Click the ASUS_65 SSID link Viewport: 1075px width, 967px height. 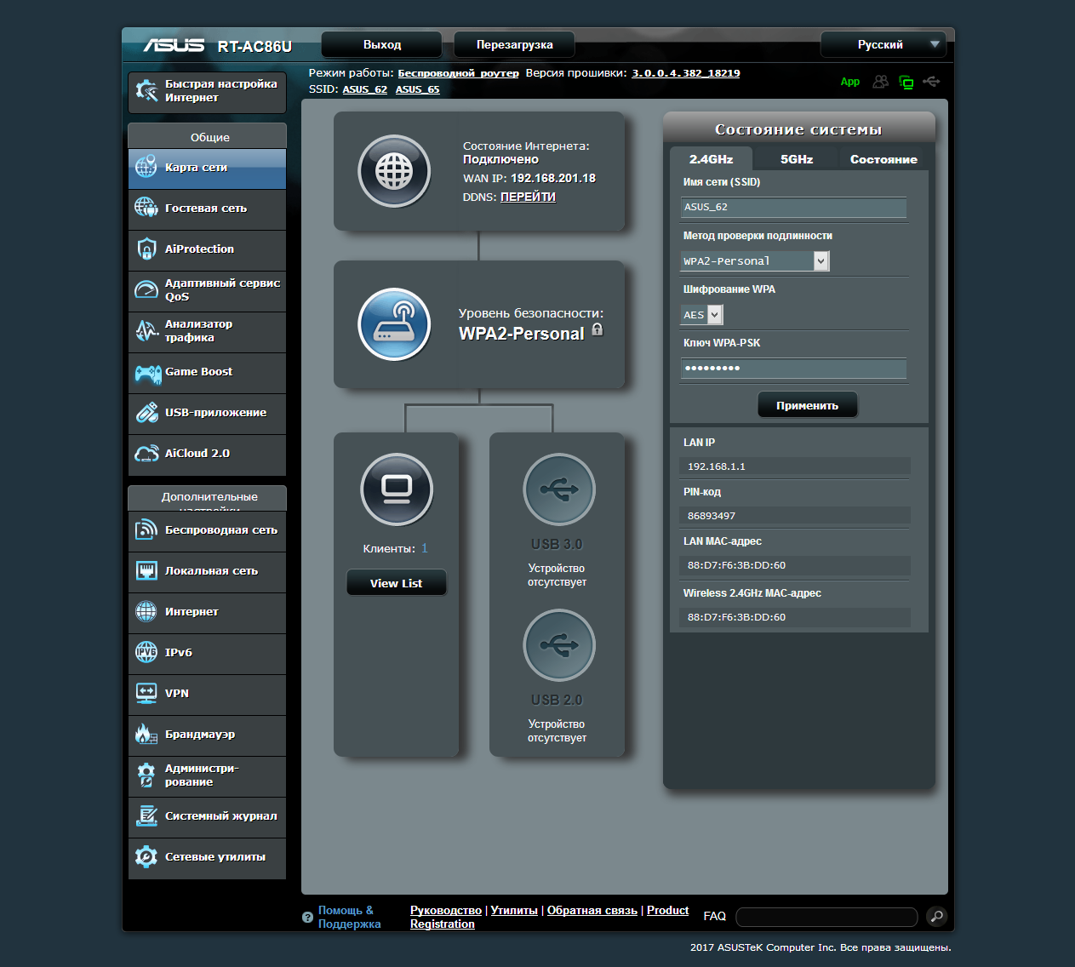coord(417,89)
